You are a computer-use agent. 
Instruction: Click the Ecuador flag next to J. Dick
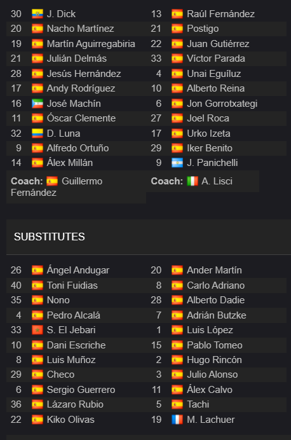(37, 14)
